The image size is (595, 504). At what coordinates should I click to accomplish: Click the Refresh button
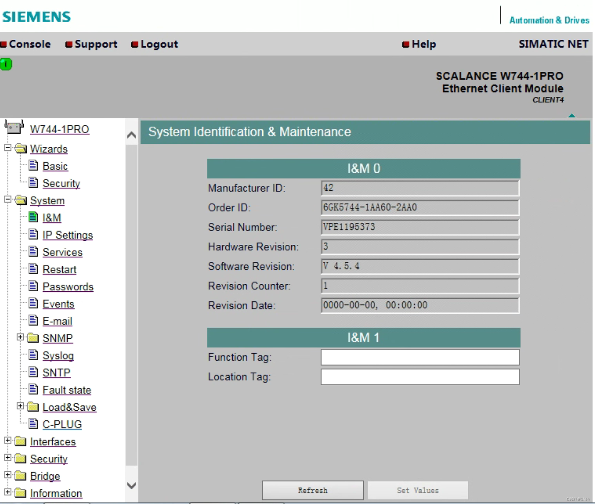313,490
